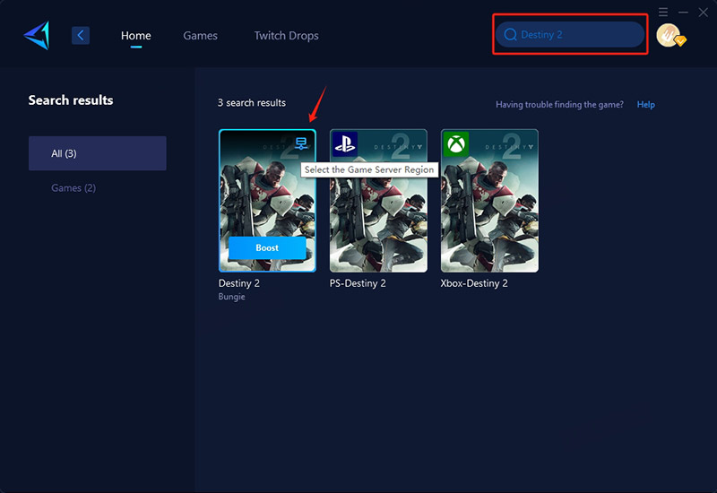Open the Games tab

click(x=200, y=36)
